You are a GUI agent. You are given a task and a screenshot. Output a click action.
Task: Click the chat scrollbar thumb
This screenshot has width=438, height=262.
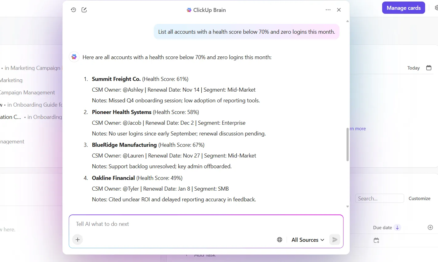click(347, 144)
